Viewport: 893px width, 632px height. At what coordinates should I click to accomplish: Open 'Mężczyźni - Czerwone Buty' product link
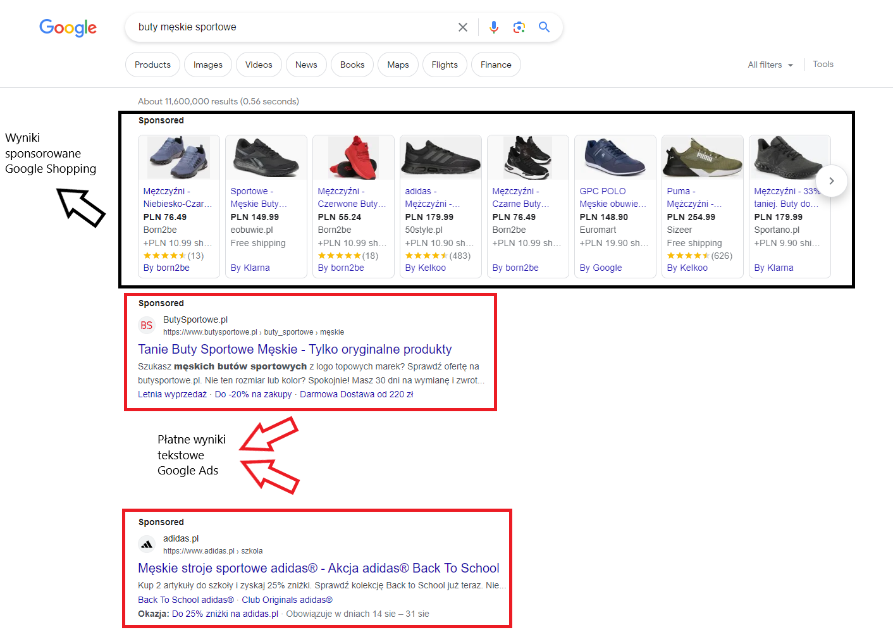pyautogui.click(x=352, y=197)
